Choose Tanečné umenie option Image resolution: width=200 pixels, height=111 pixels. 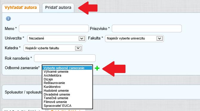67,98
